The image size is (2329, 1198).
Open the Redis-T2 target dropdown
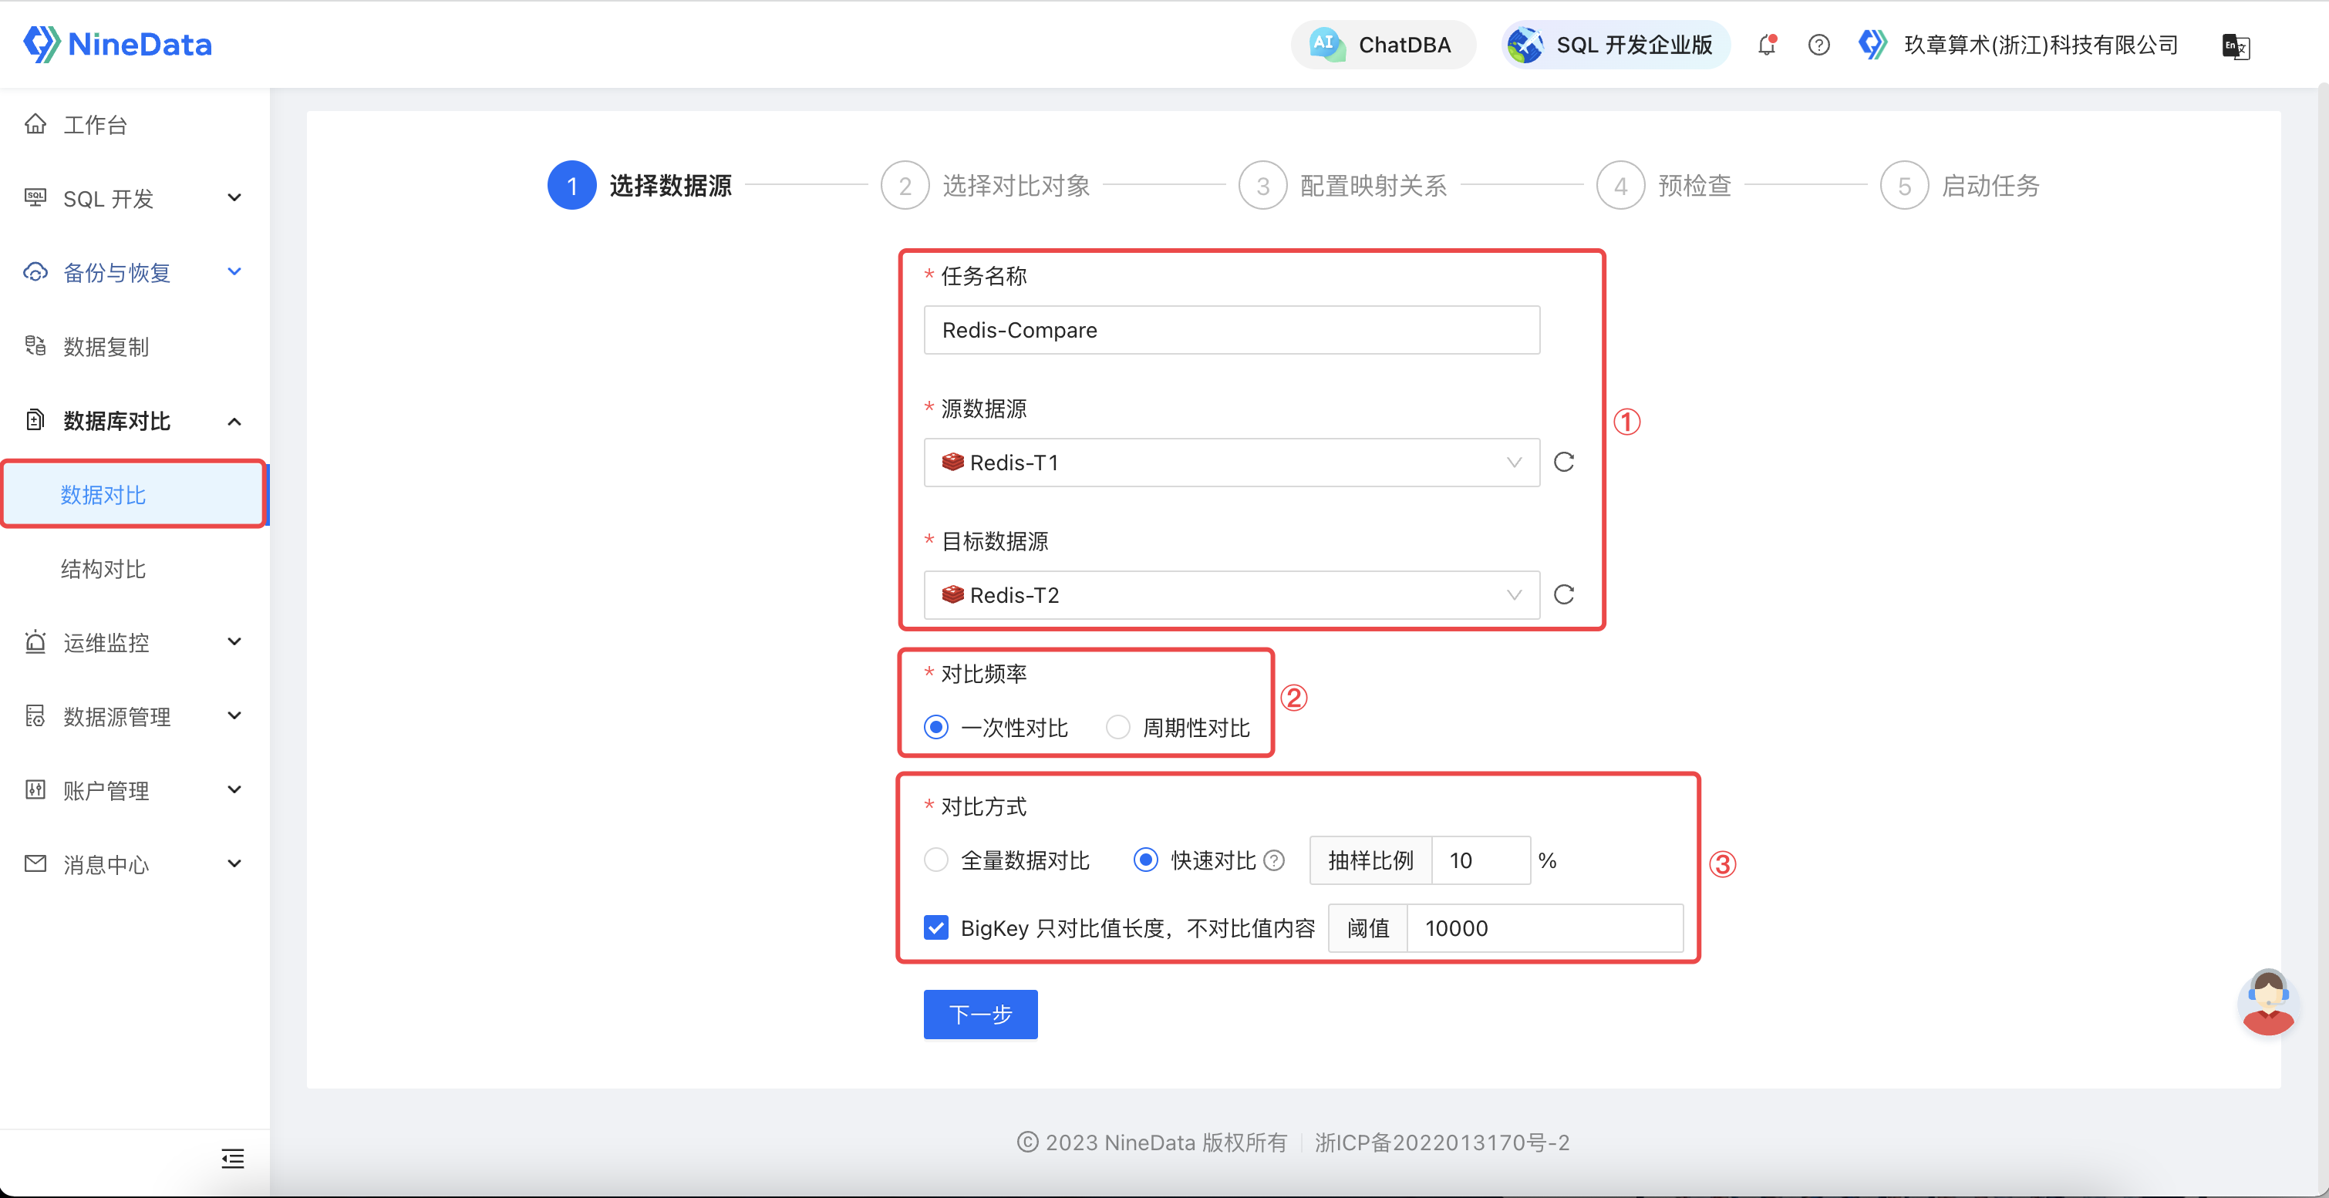tap(1231, 594)
